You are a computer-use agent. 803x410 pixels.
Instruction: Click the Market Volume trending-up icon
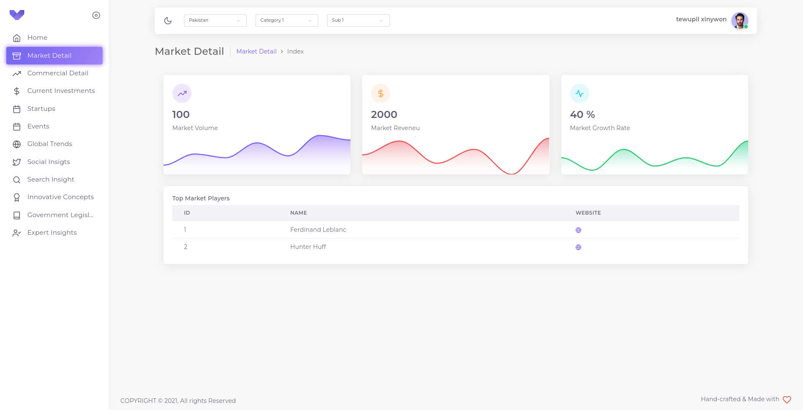point(182,93)
